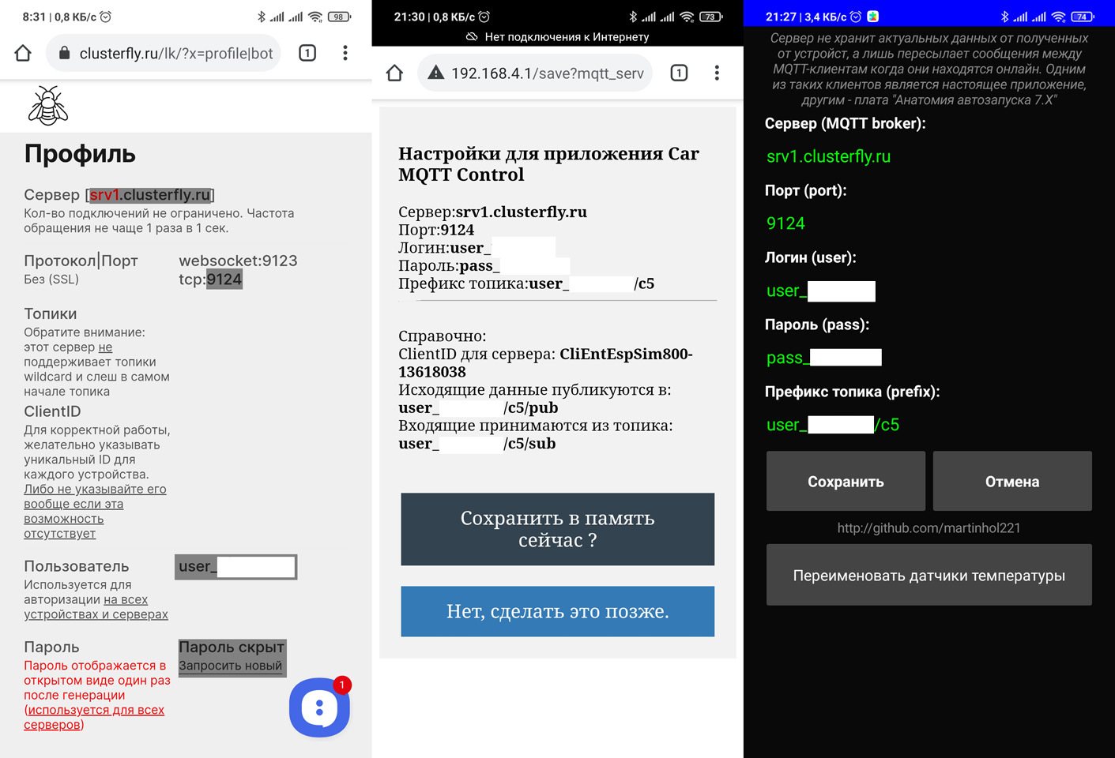This screenshot has height=758, width=1115.
Task: Tap Логин user_ field in app
Action: coord(821,291)
